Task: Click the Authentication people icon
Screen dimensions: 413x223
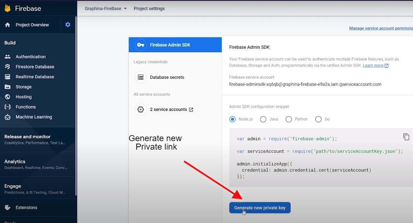Action: (x=8, y=56)
